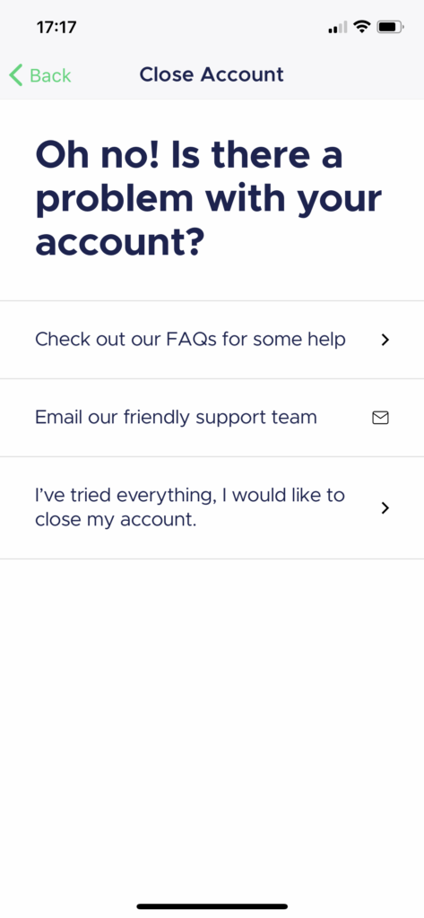Tap the cellular signal bars icon
The height and width of the screenshot is (918, 424).
coord(338,27)
